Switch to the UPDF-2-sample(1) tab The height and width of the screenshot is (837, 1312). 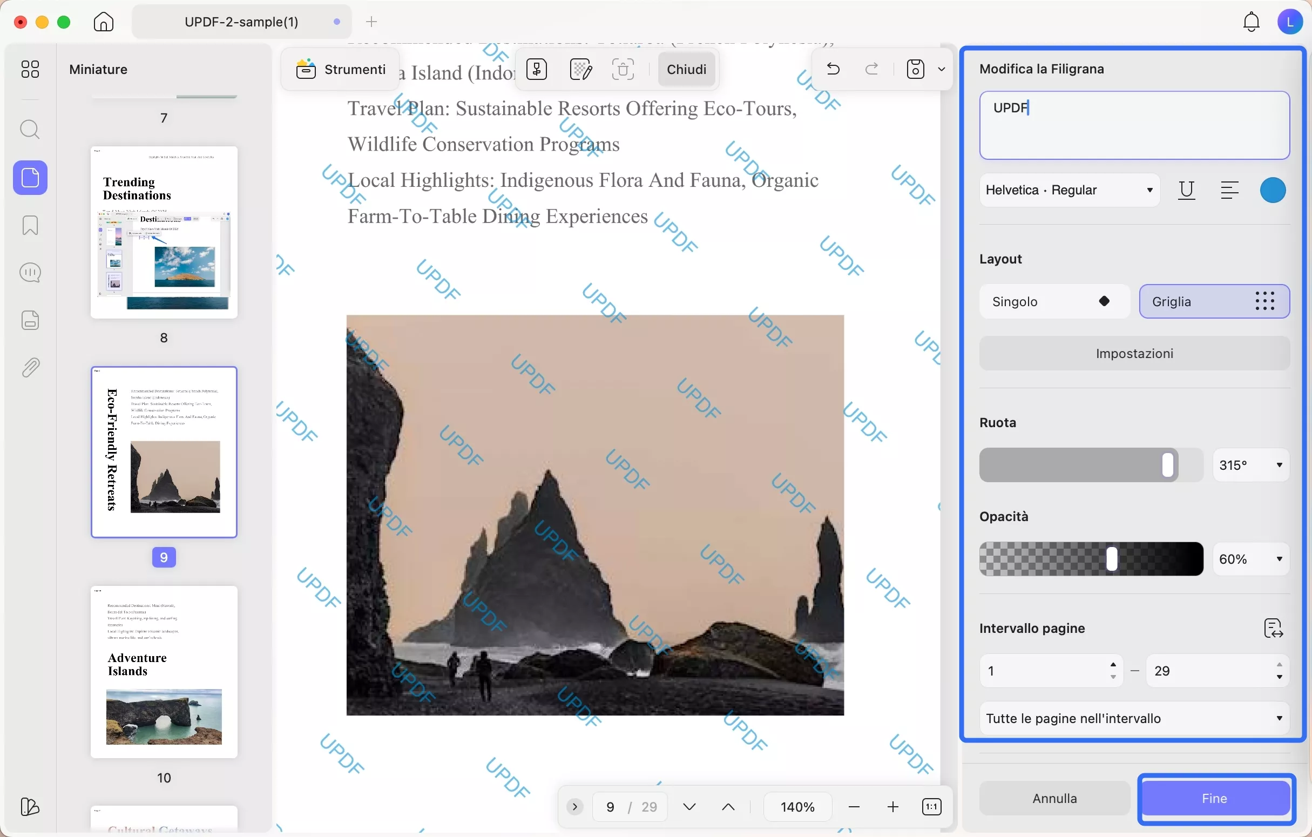click(x=241, y=22)
